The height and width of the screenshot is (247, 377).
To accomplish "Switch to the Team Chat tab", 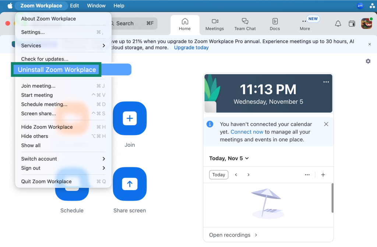I will click(245, 24).
